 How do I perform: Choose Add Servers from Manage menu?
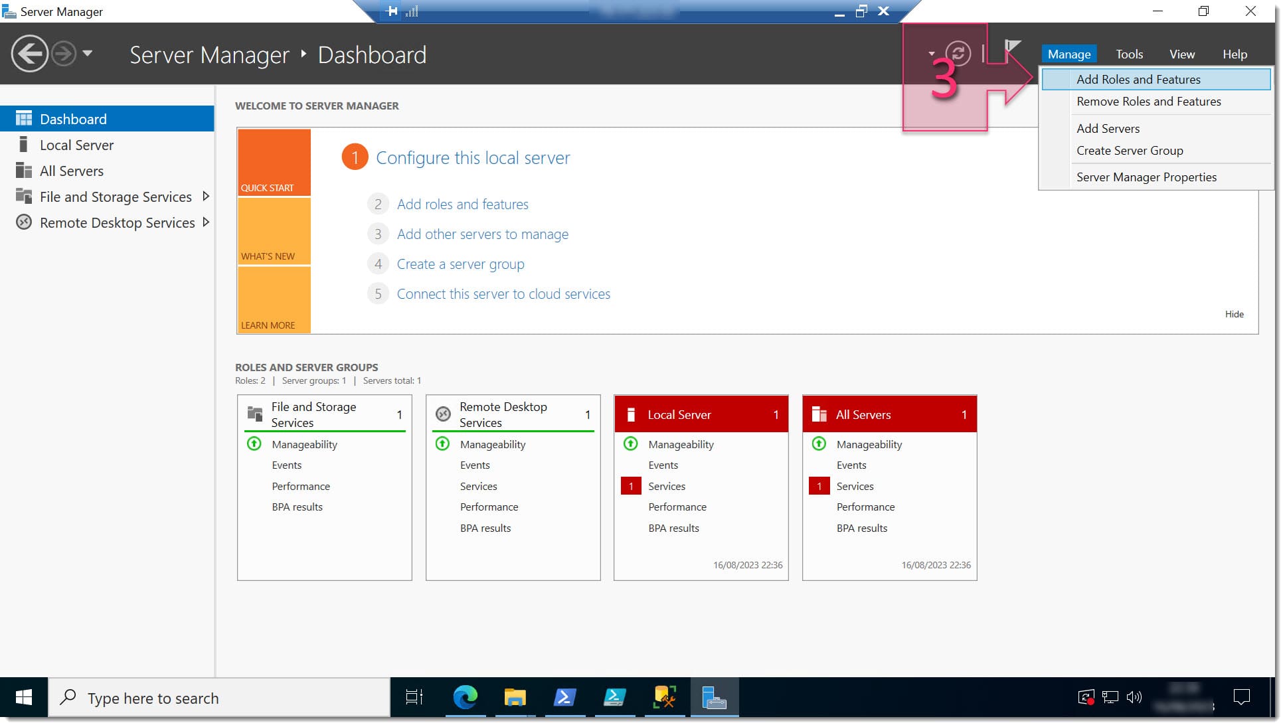(x=1156, y=128)
